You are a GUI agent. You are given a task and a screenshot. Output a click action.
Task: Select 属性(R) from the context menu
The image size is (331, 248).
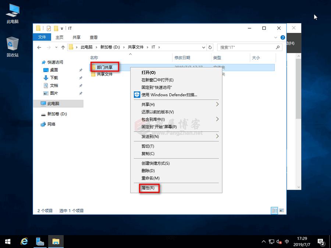point(148,188)
